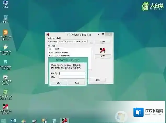
Task: Maximize the NTPWEdit main window
Action: [103, 34]
